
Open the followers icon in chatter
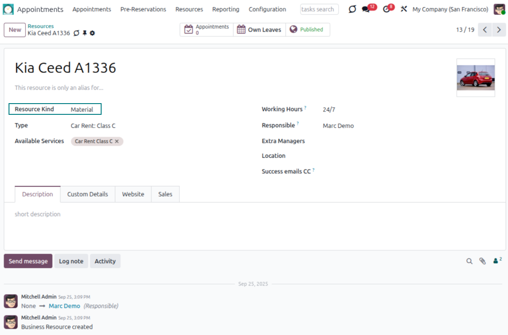497,261
